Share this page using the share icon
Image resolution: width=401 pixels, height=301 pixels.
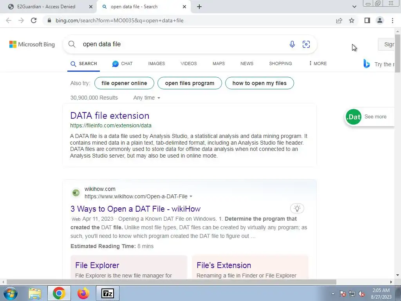[x=339, y=20]
